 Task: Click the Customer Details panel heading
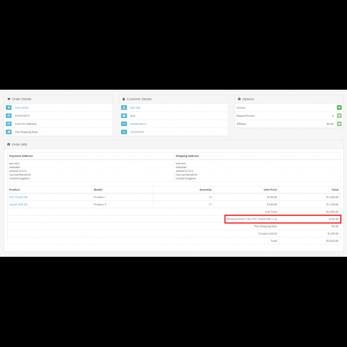pos(138,99)
